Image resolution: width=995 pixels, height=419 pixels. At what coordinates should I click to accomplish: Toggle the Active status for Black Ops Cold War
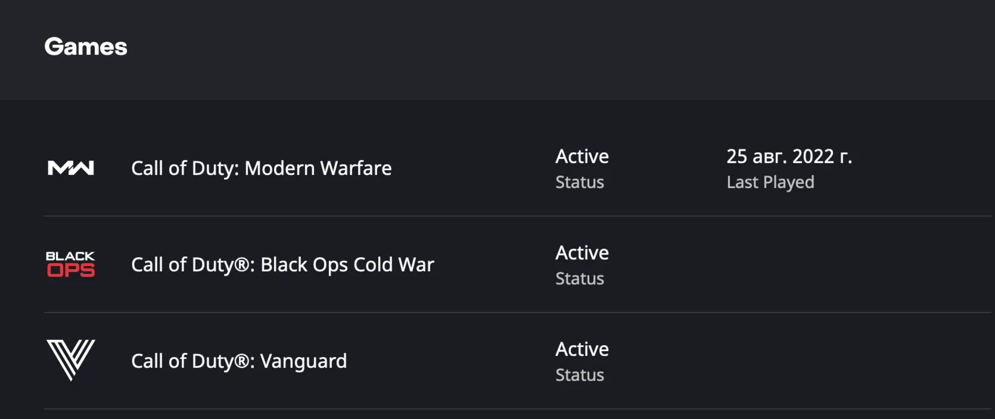pos(582,252)
